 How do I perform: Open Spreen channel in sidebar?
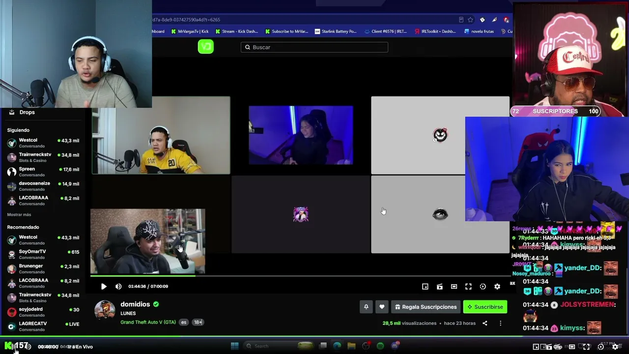click(43, 172)
